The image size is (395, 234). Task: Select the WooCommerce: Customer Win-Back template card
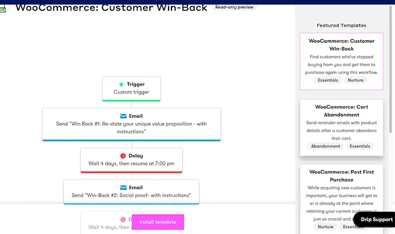tap(341, 61)
